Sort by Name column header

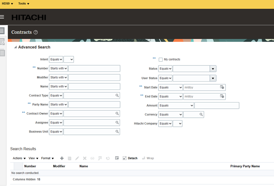point(84,166)
